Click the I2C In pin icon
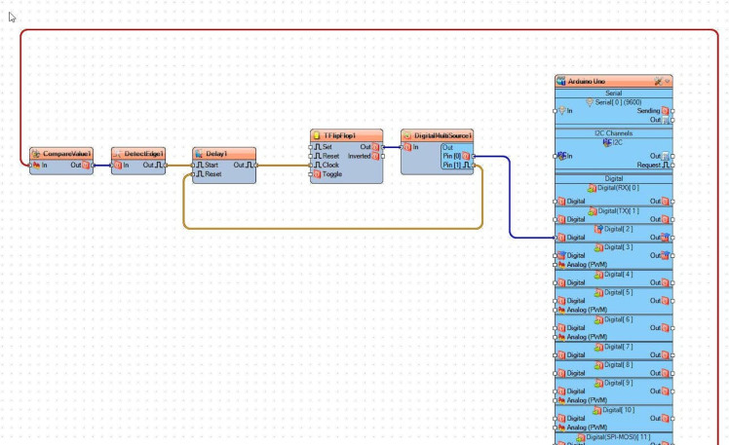 pos(561,156)
